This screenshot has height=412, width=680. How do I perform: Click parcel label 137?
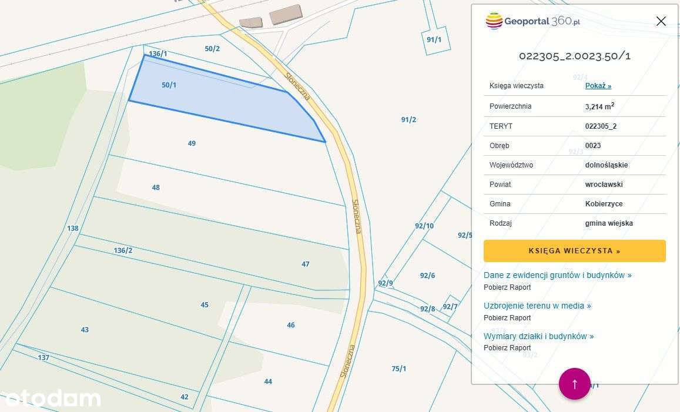tap(43, 358)
